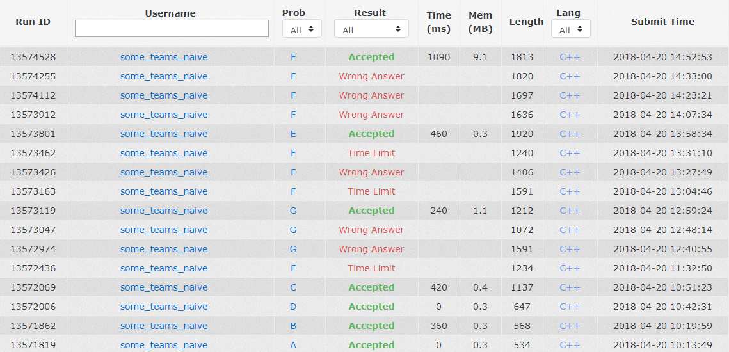Viewport: 729px width, 352px height.
Task: Click Accepted result of run 13572069
Action: [371, 287]
